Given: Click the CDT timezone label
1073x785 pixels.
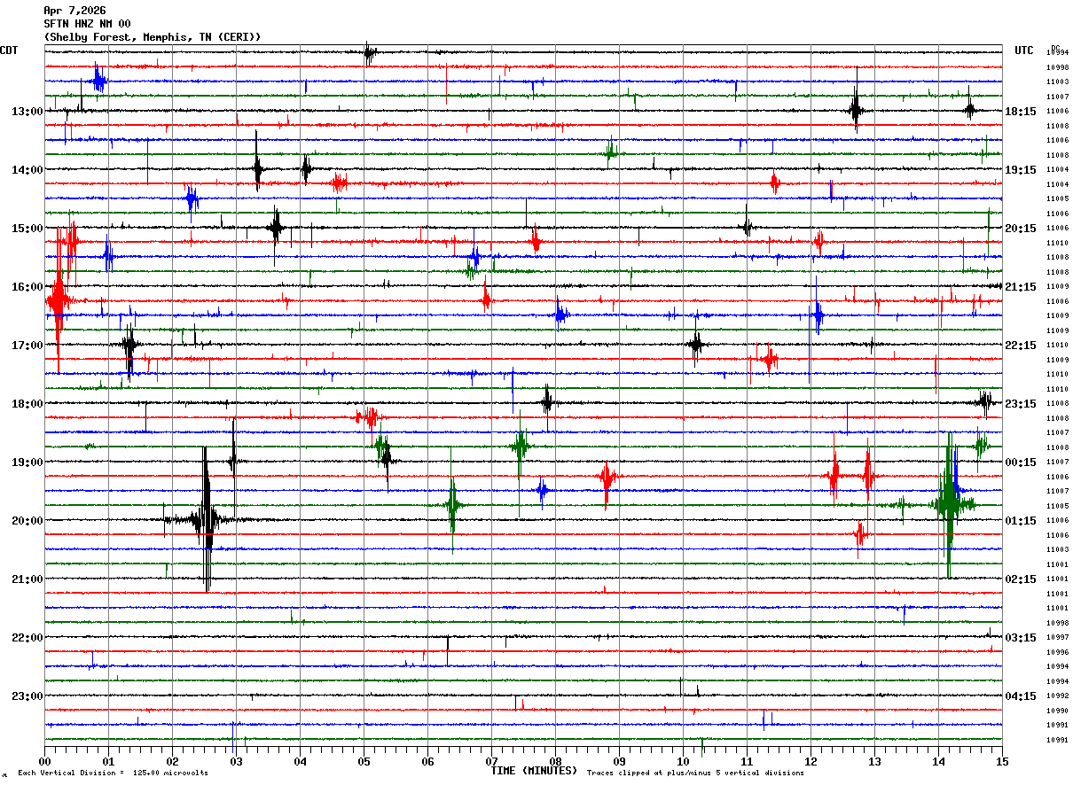Looking at the screenshot, I should tap(10, 51).
